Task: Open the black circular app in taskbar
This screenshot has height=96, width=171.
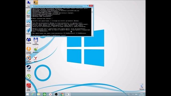Action: (x=56, y=94)
